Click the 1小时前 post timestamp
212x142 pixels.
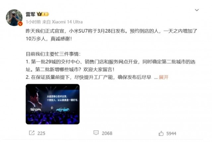(x=33, y=22)
